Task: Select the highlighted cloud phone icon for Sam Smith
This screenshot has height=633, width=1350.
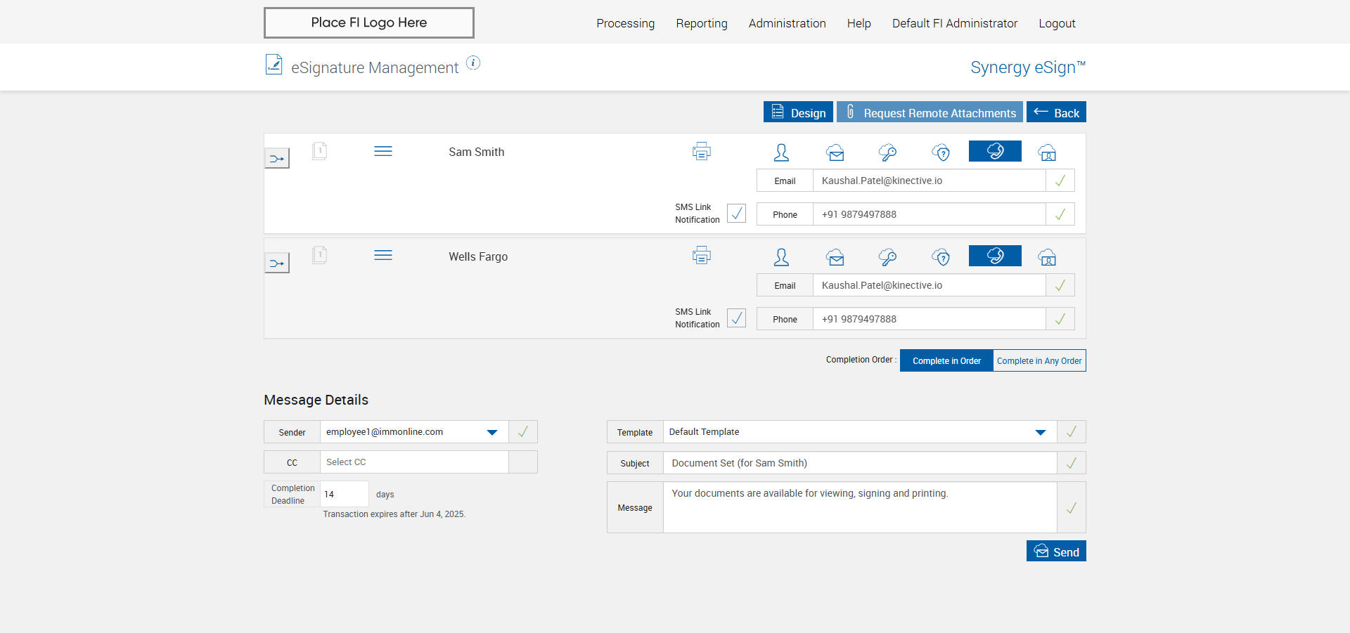Action: tap(995, 151)
